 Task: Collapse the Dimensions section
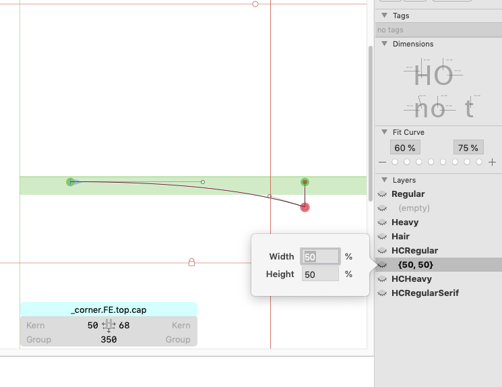click(x=384, y=44)
